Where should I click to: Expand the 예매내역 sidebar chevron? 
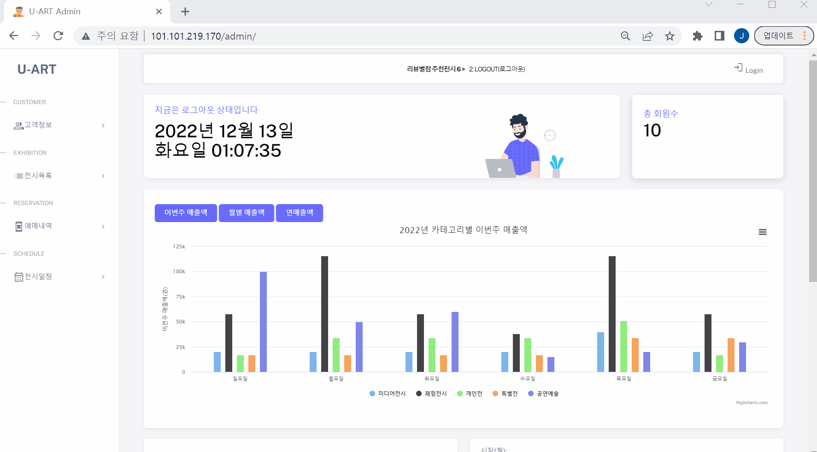103,226
